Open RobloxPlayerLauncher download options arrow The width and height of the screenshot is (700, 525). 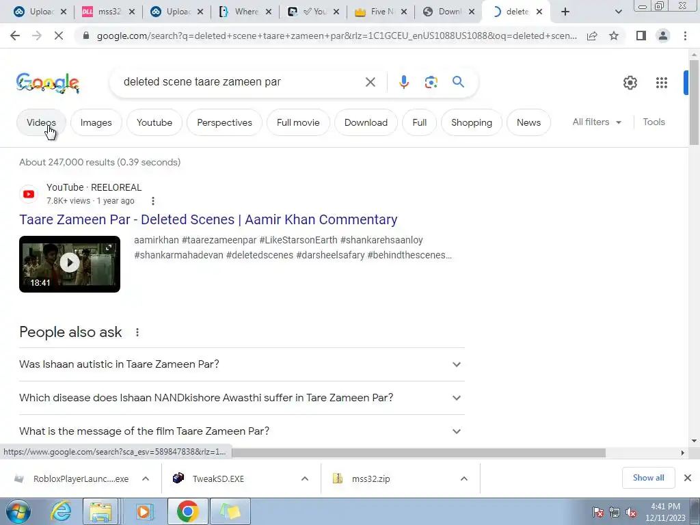(x=146, y=479)
